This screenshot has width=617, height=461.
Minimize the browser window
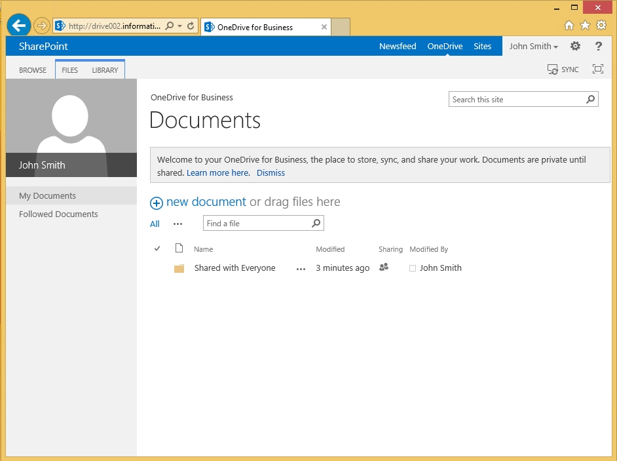556,8
